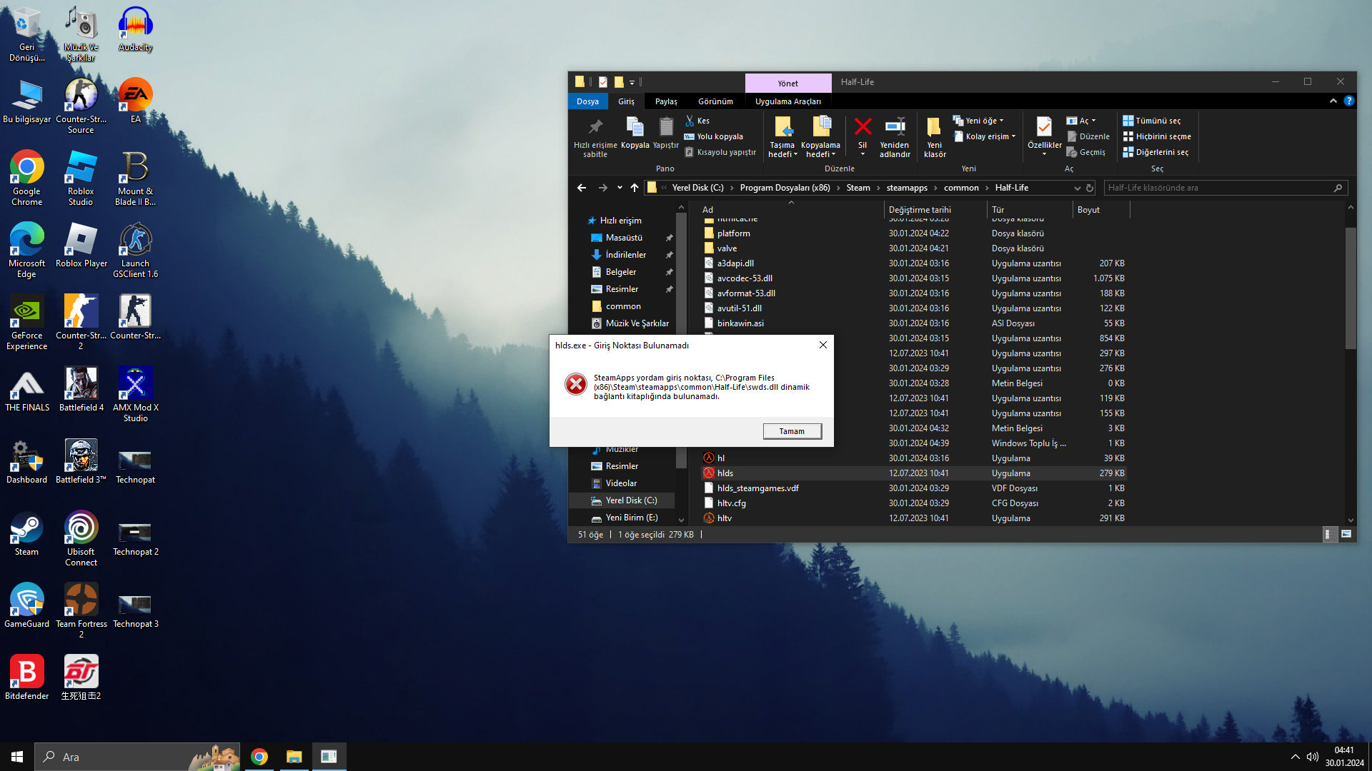The image size is (1372, 771).
Task: Click the Yeni klasör new folder icon
Action: (934, 128)
